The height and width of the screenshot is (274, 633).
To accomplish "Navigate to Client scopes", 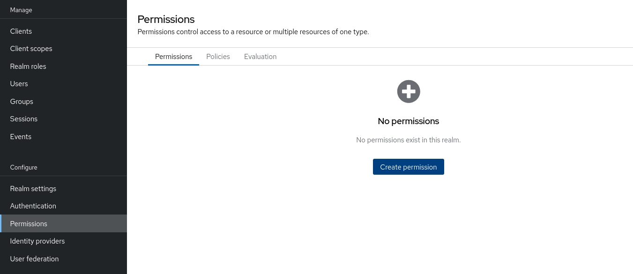I will tap(31, 49).
